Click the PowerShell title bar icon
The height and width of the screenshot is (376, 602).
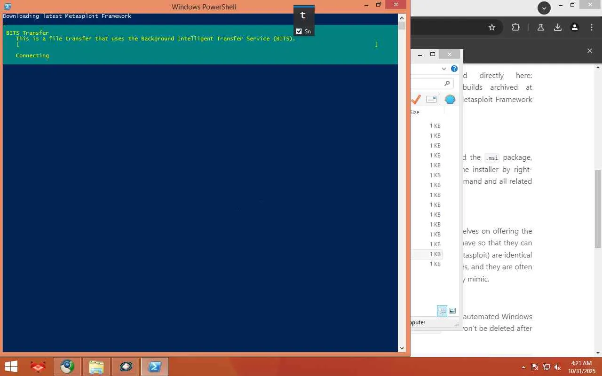8,6
